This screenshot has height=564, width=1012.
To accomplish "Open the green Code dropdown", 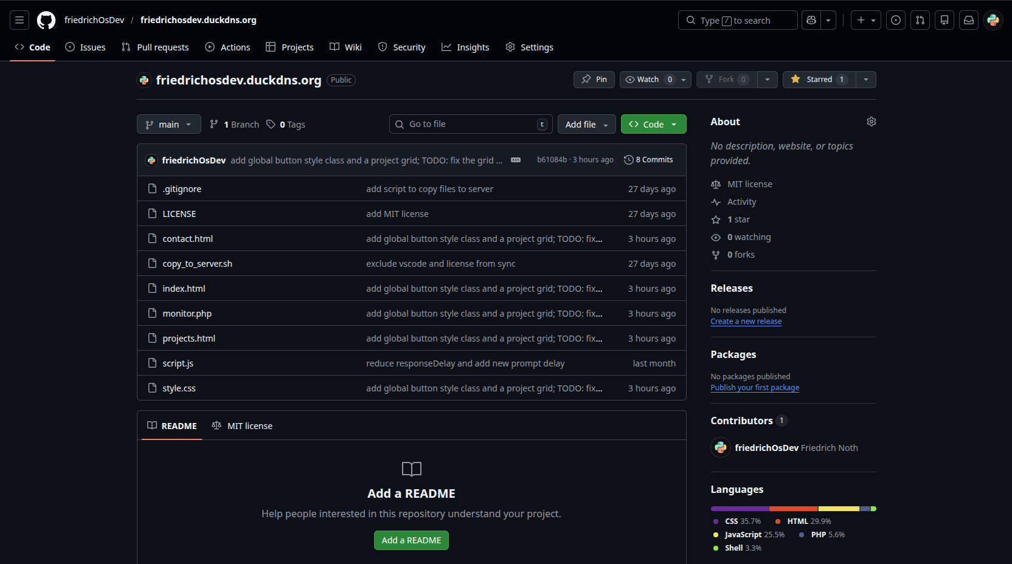I will [x=654, y=125].
